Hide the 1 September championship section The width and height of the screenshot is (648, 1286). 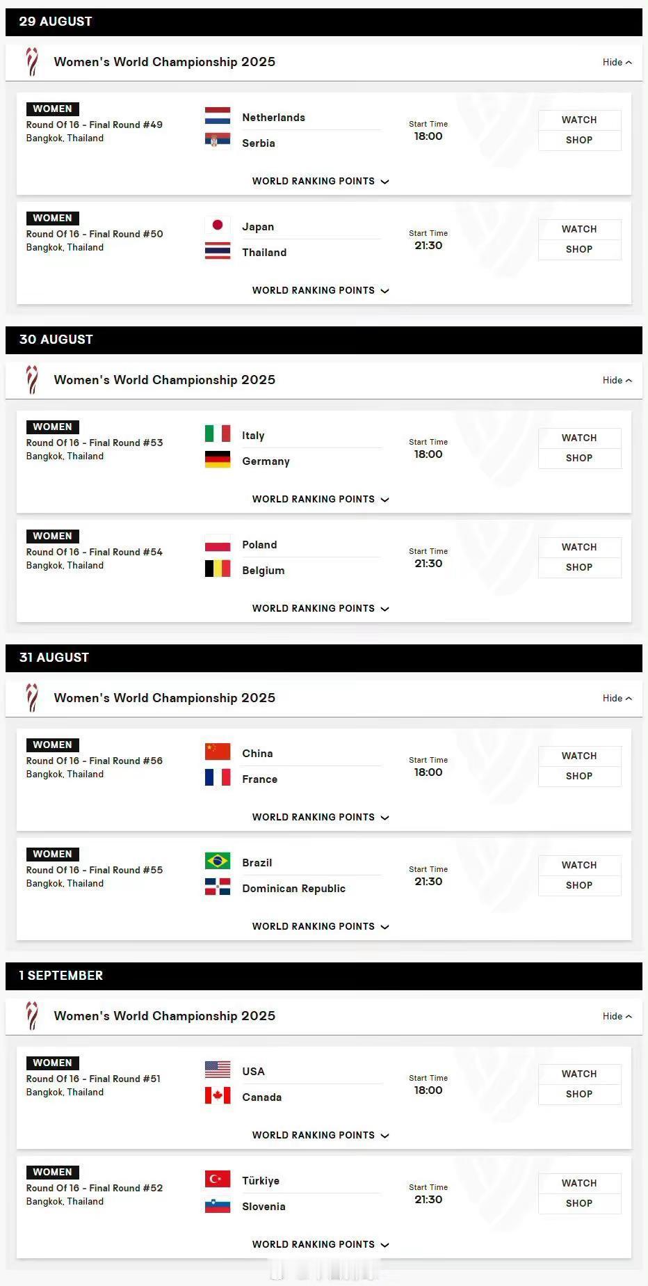[x=617, y=1016]
